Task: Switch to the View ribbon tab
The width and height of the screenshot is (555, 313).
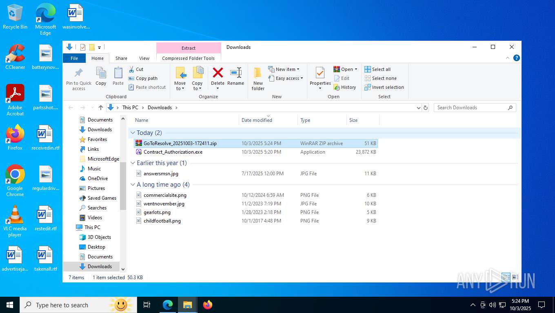Action: (x=144, y=58)
